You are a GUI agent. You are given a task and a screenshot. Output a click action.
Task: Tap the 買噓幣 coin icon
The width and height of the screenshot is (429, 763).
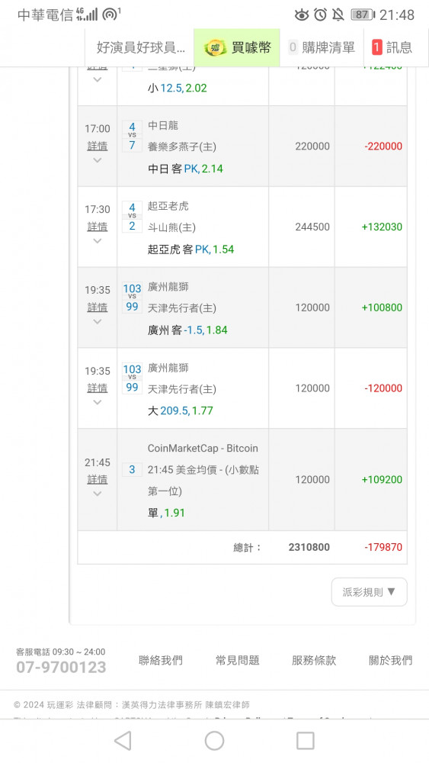215,47
